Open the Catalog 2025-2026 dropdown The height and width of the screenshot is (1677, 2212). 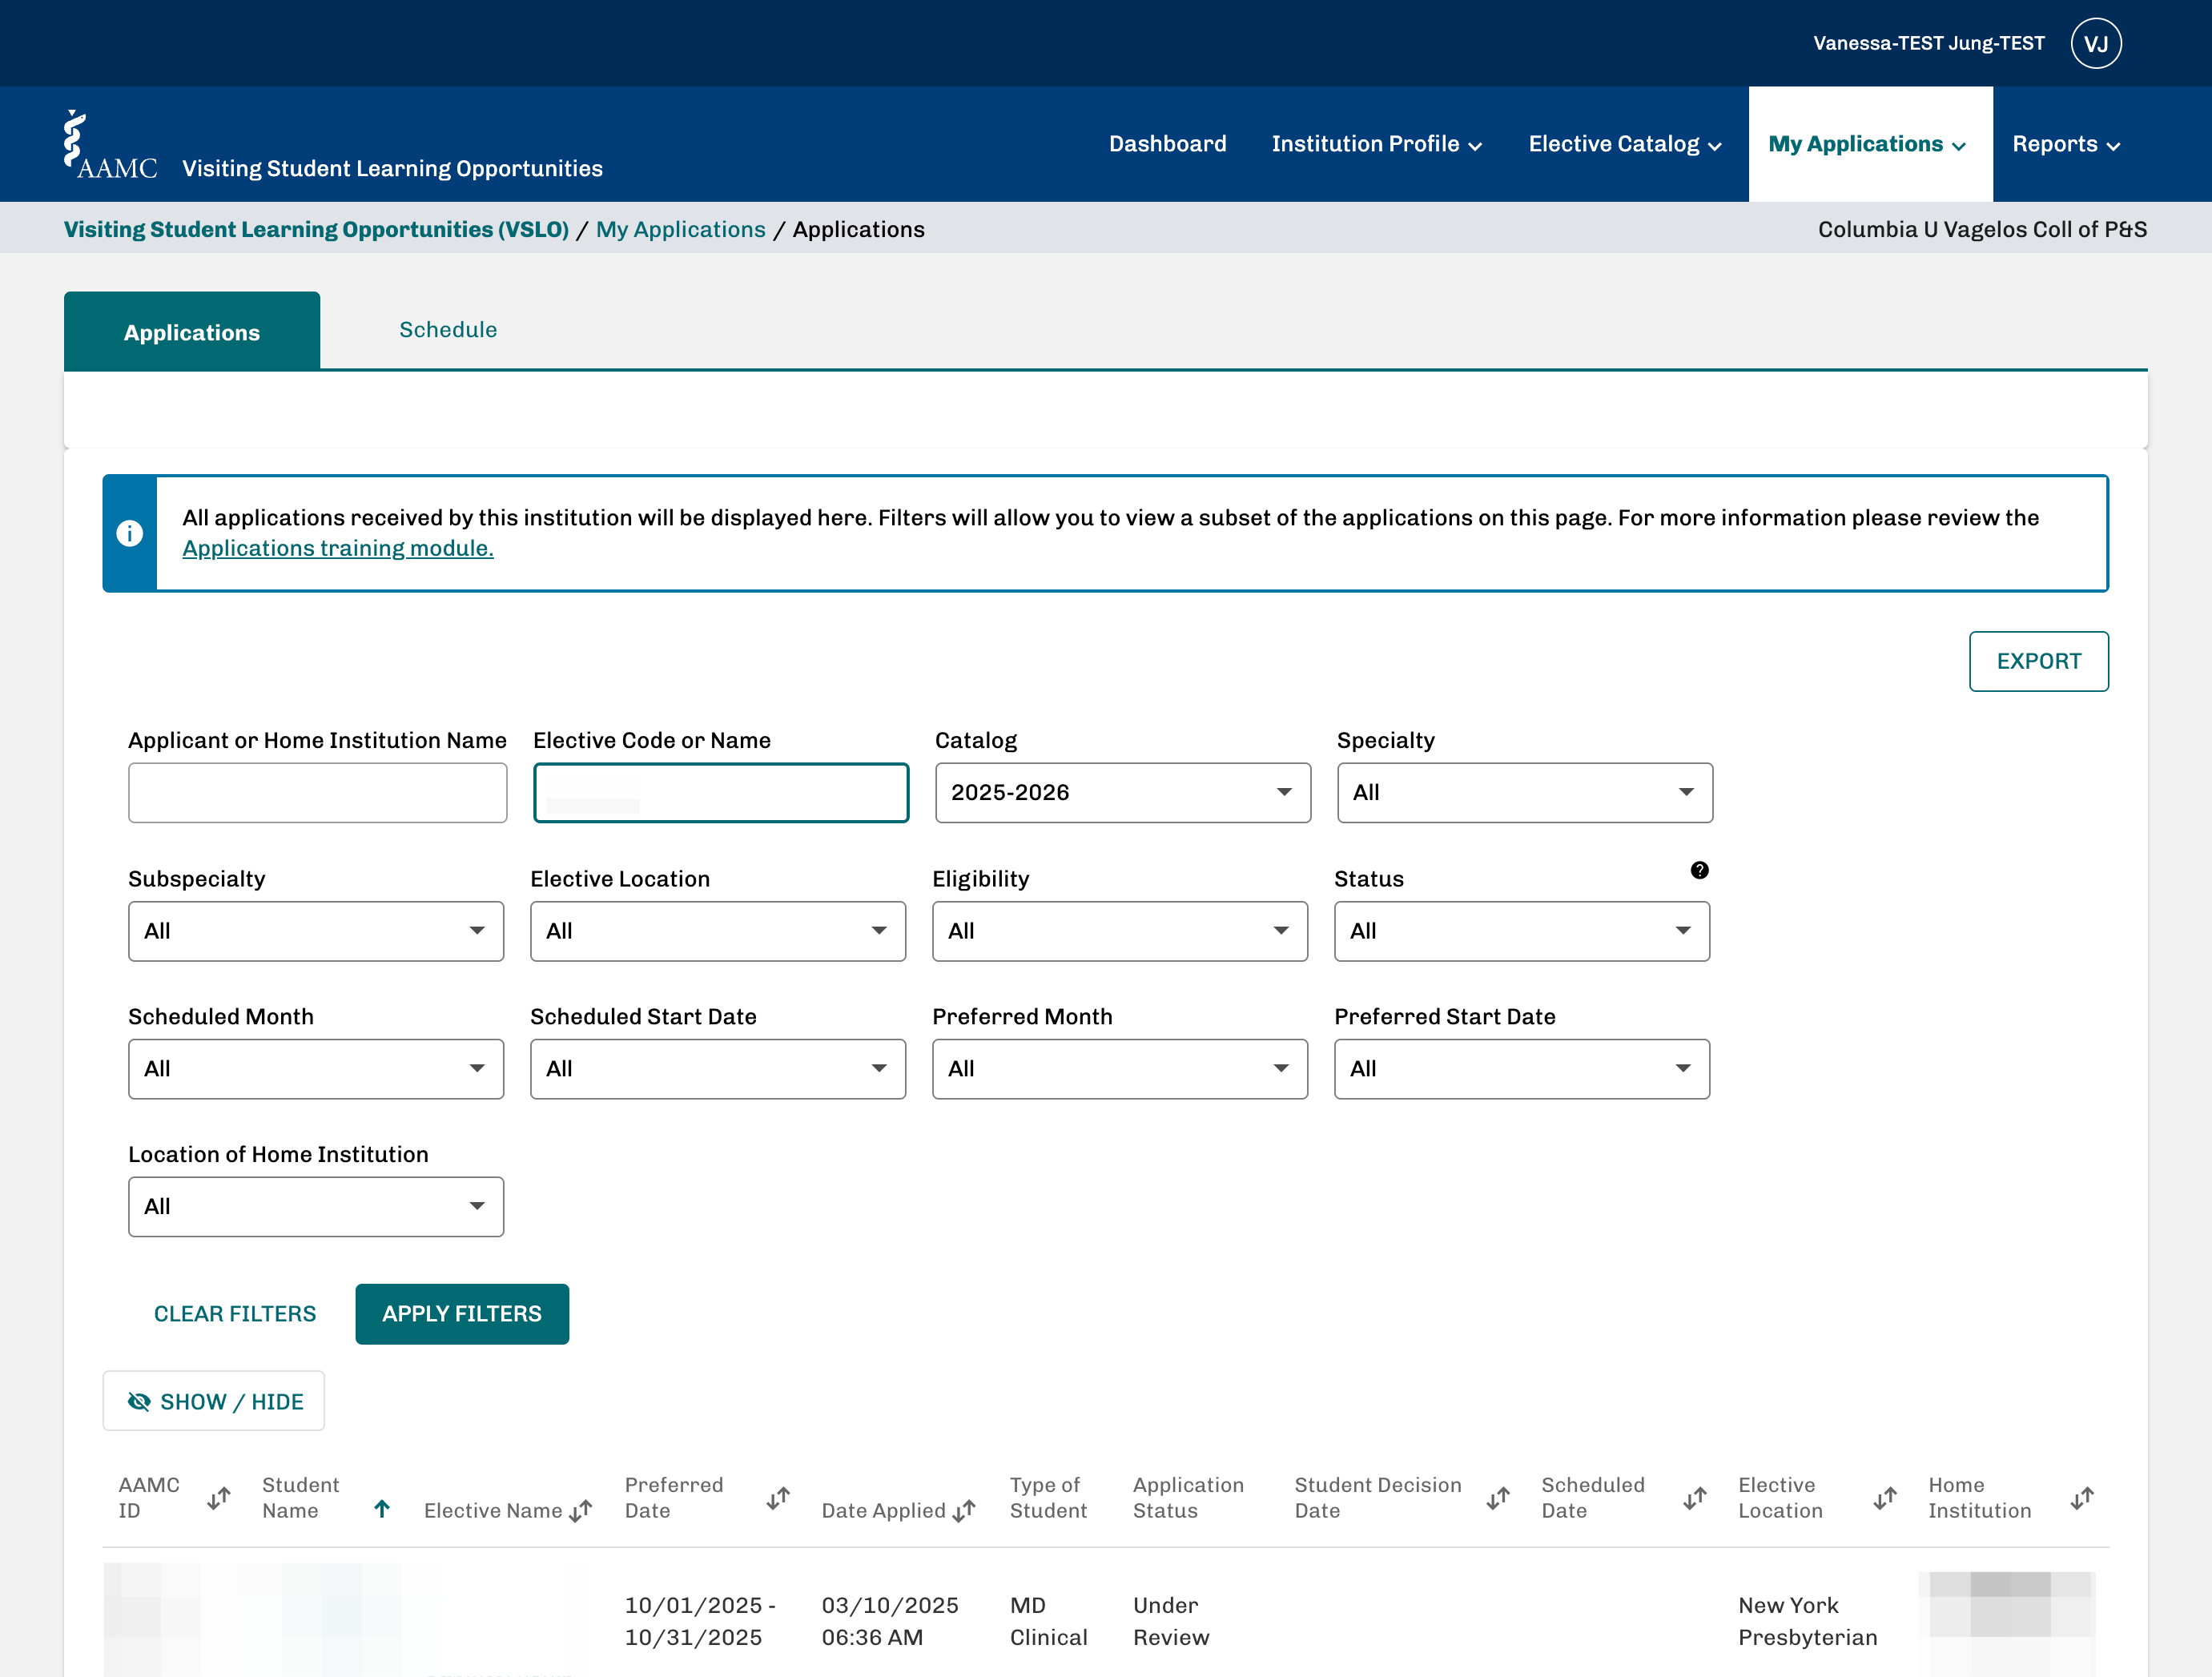pyautogui.click(x=1123, y=793)
